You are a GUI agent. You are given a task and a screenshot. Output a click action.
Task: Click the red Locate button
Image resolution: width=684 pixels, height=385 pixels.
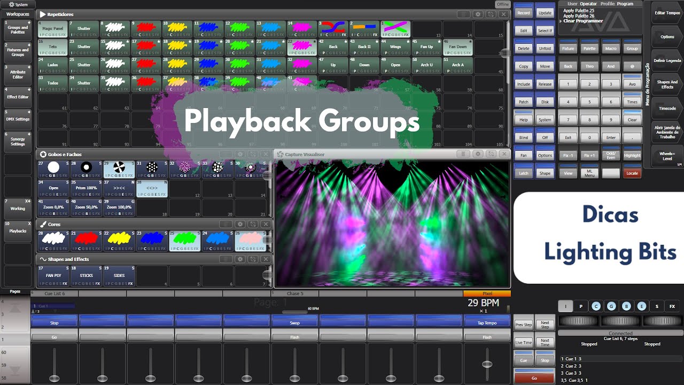tap(632, 172)
